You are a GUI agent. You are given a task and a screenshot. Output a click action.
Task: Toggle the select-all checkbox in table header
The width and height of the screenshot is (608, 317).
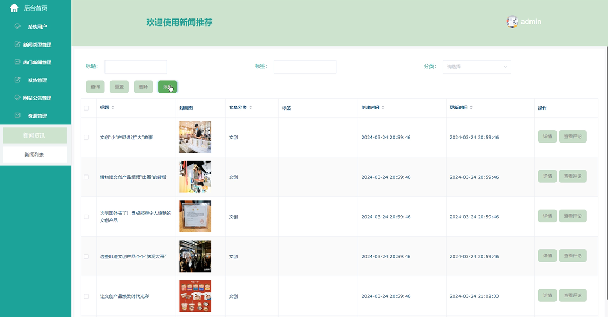87,108
